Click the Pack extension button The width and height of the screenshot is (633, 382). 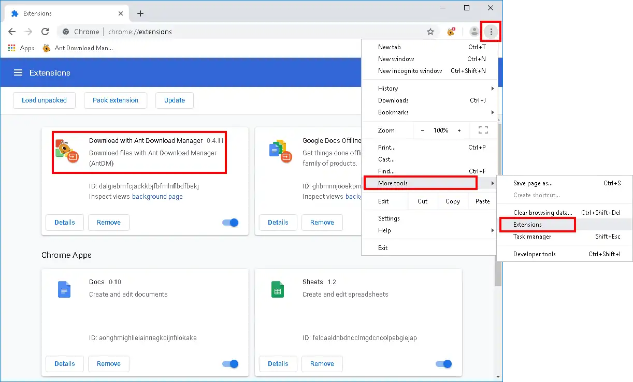(116, 100)
